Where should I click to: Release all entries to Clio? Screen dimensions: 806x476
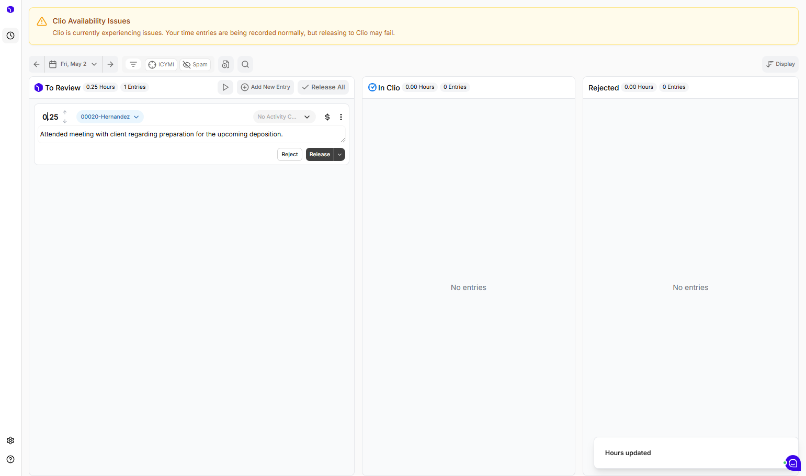(x=323, y=87)
